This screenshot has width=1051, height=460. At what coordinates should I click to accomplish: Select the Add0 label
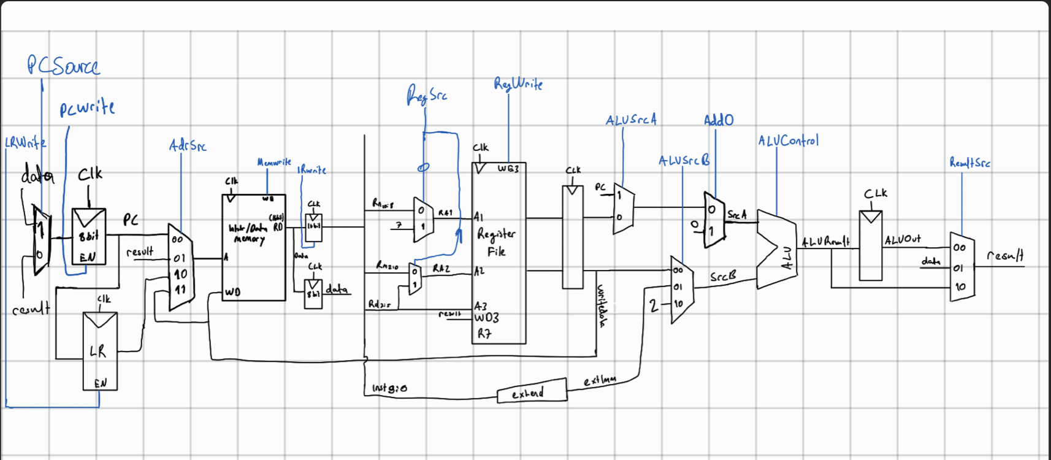point(719,120)
